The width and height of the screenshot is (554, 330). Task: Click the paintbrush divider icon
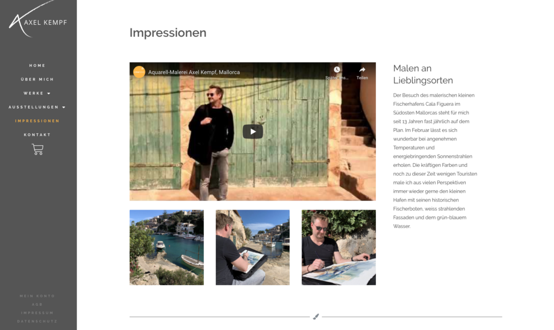316,316
